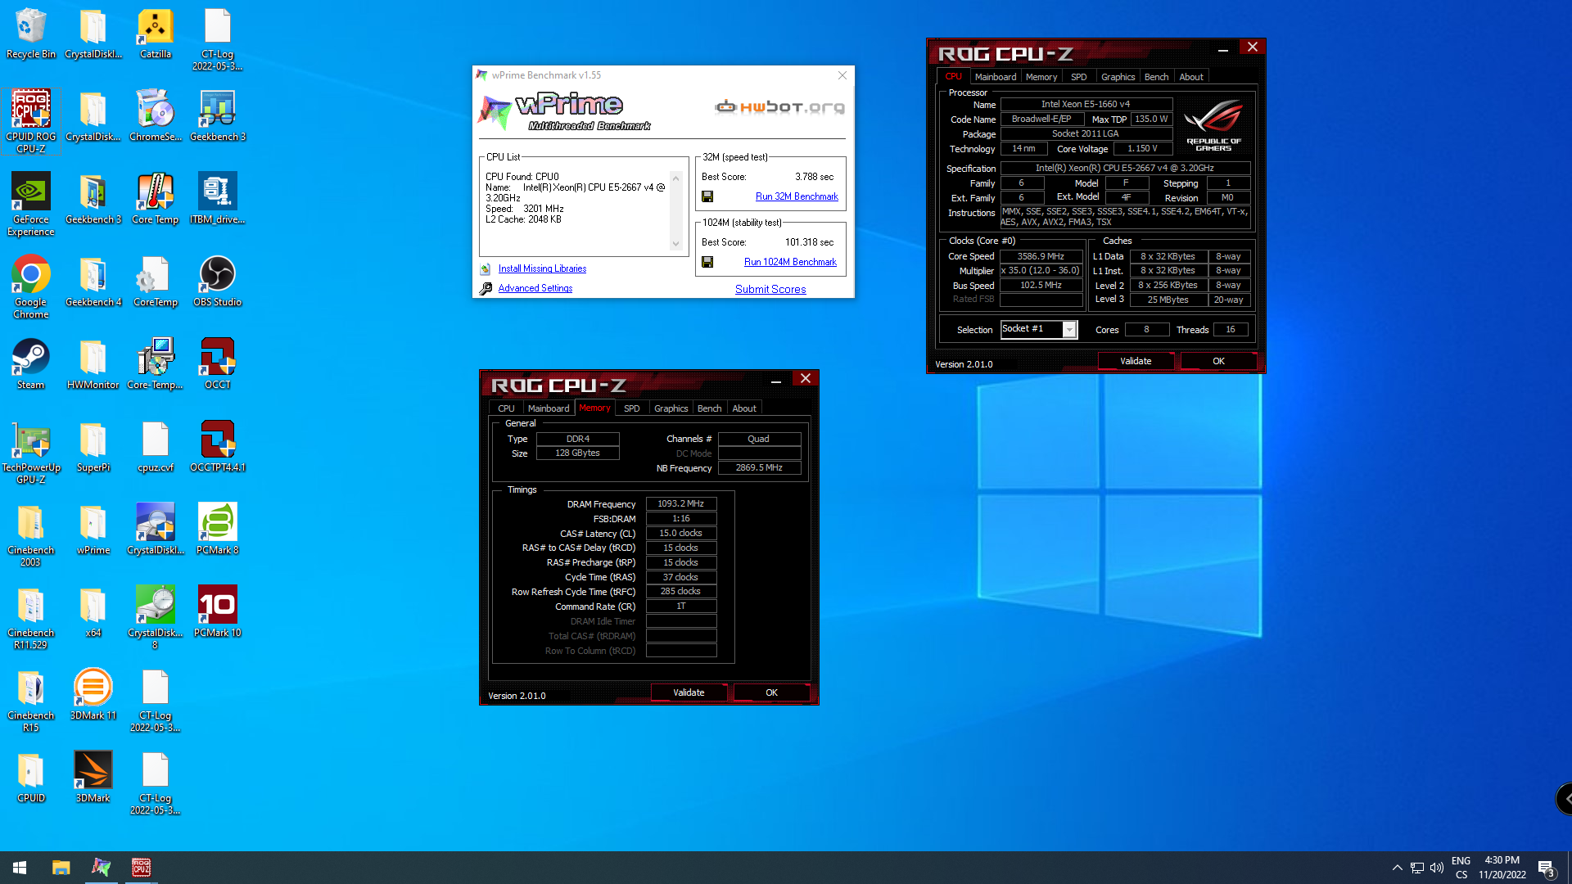The width and height of the screenshot is (1572, 884).
Task: Click the CPU List scrollbar down arrow
Action: coord(675,244)
